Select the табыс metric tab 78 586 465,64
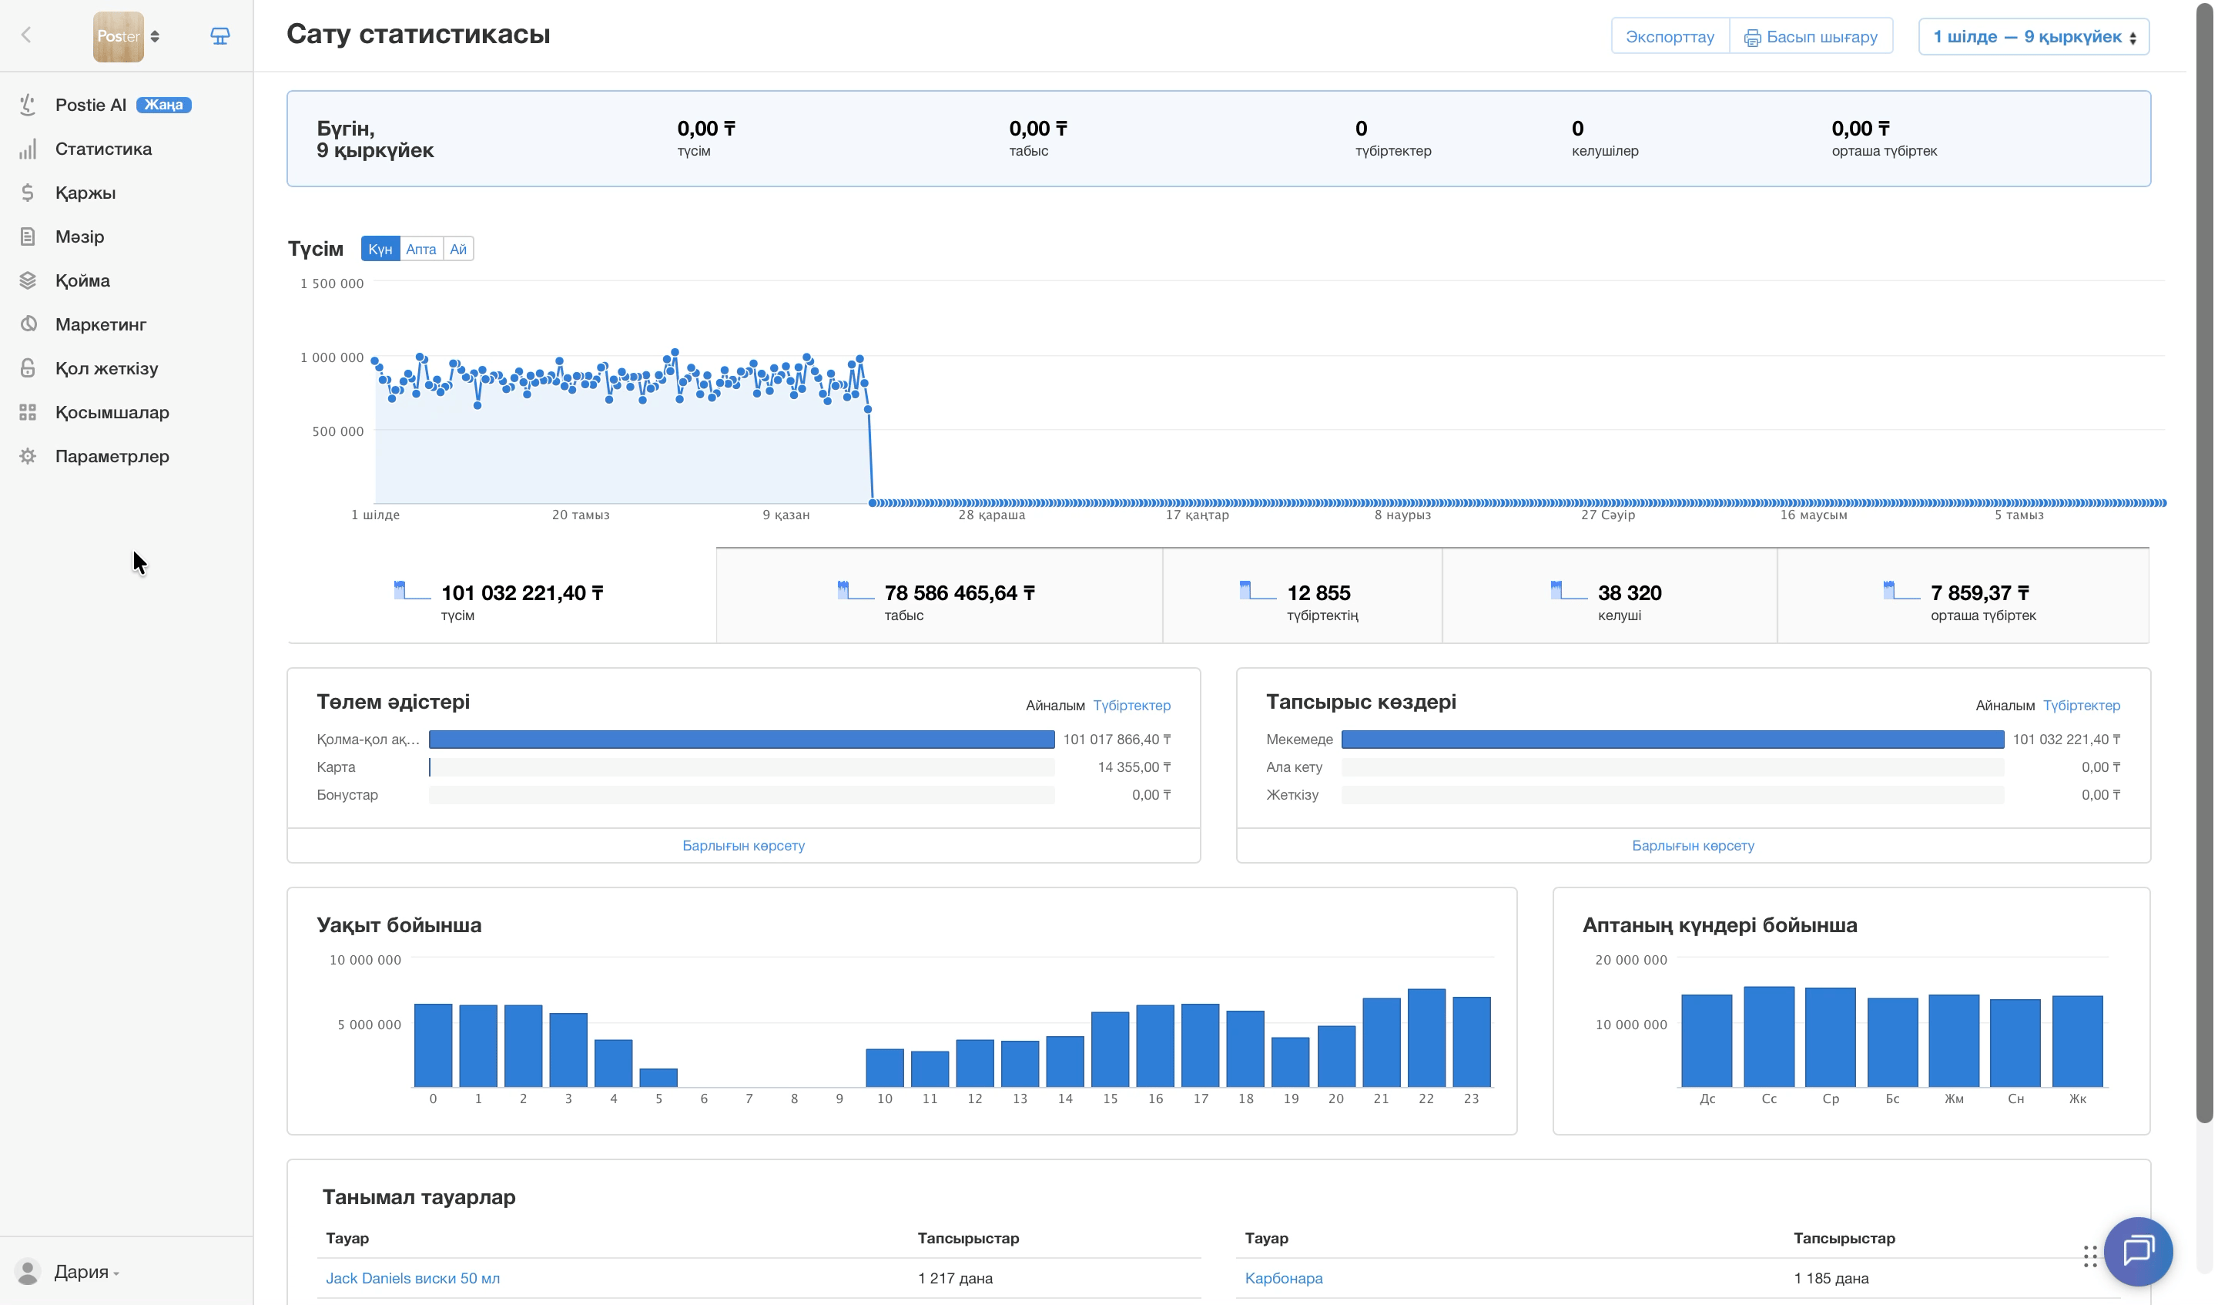 pos(939,596)
